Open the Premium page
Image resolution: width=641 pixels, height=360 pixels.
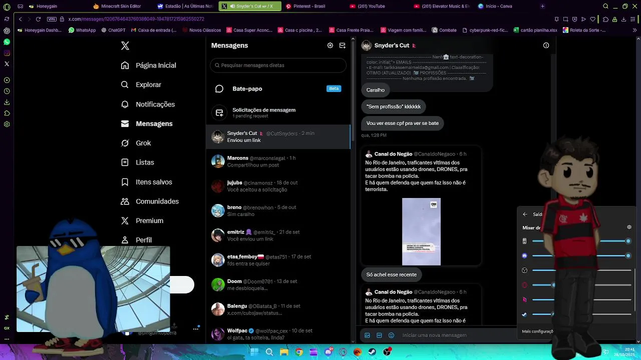coord(142,220)
